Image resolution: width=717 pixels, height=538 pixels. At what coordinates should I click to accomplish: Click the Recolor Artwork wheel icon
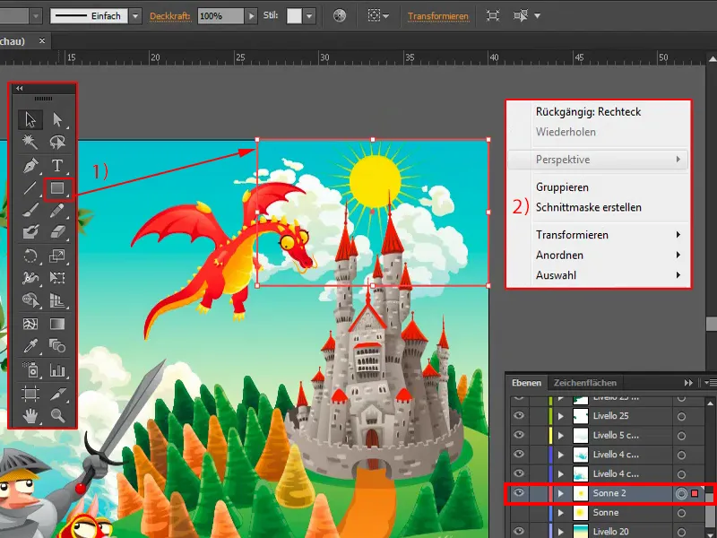click(x=340, y=16)
